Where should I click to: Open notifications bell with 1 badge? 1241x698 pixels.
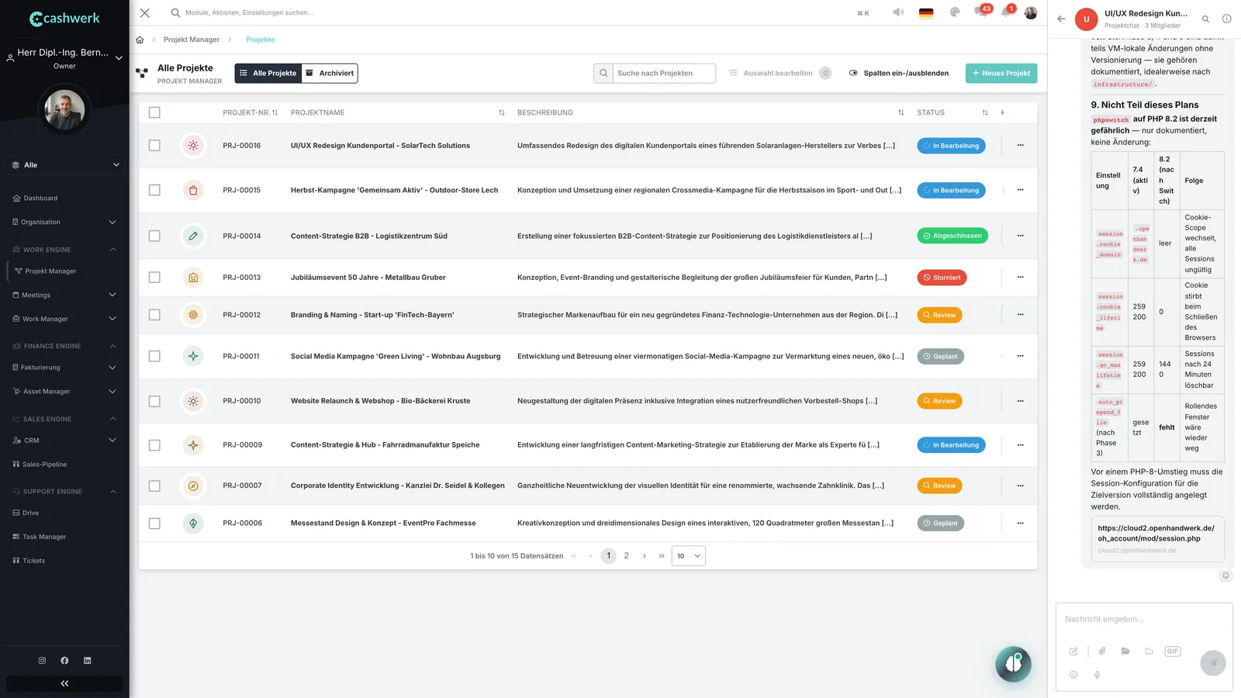1006,12
